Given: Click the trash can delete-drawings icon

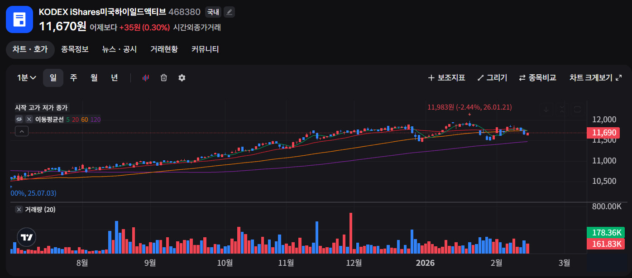Looking at the screenshot, I should [164, 78].
